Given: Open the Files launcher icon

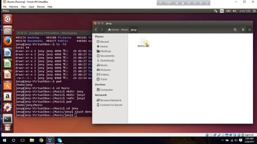Looking at the screenshot, I should (7, 30).
